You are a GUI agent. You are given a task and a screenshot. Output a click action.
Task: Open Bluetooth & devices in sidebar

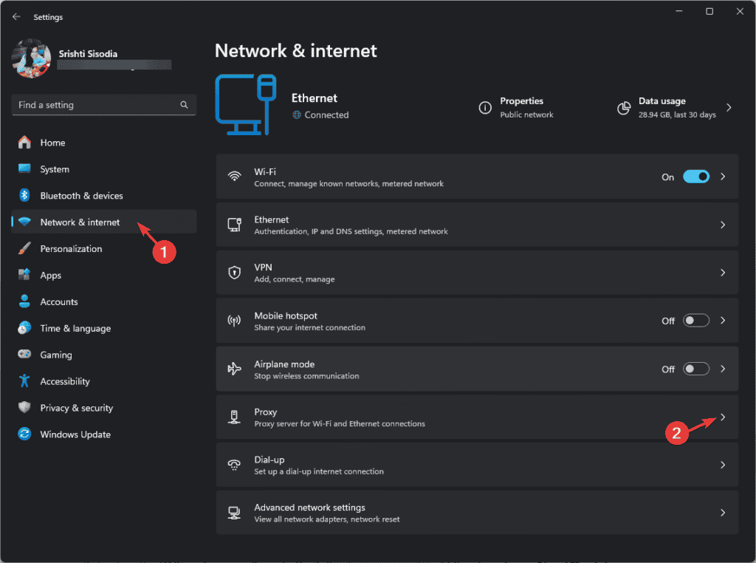coord(81,196)
